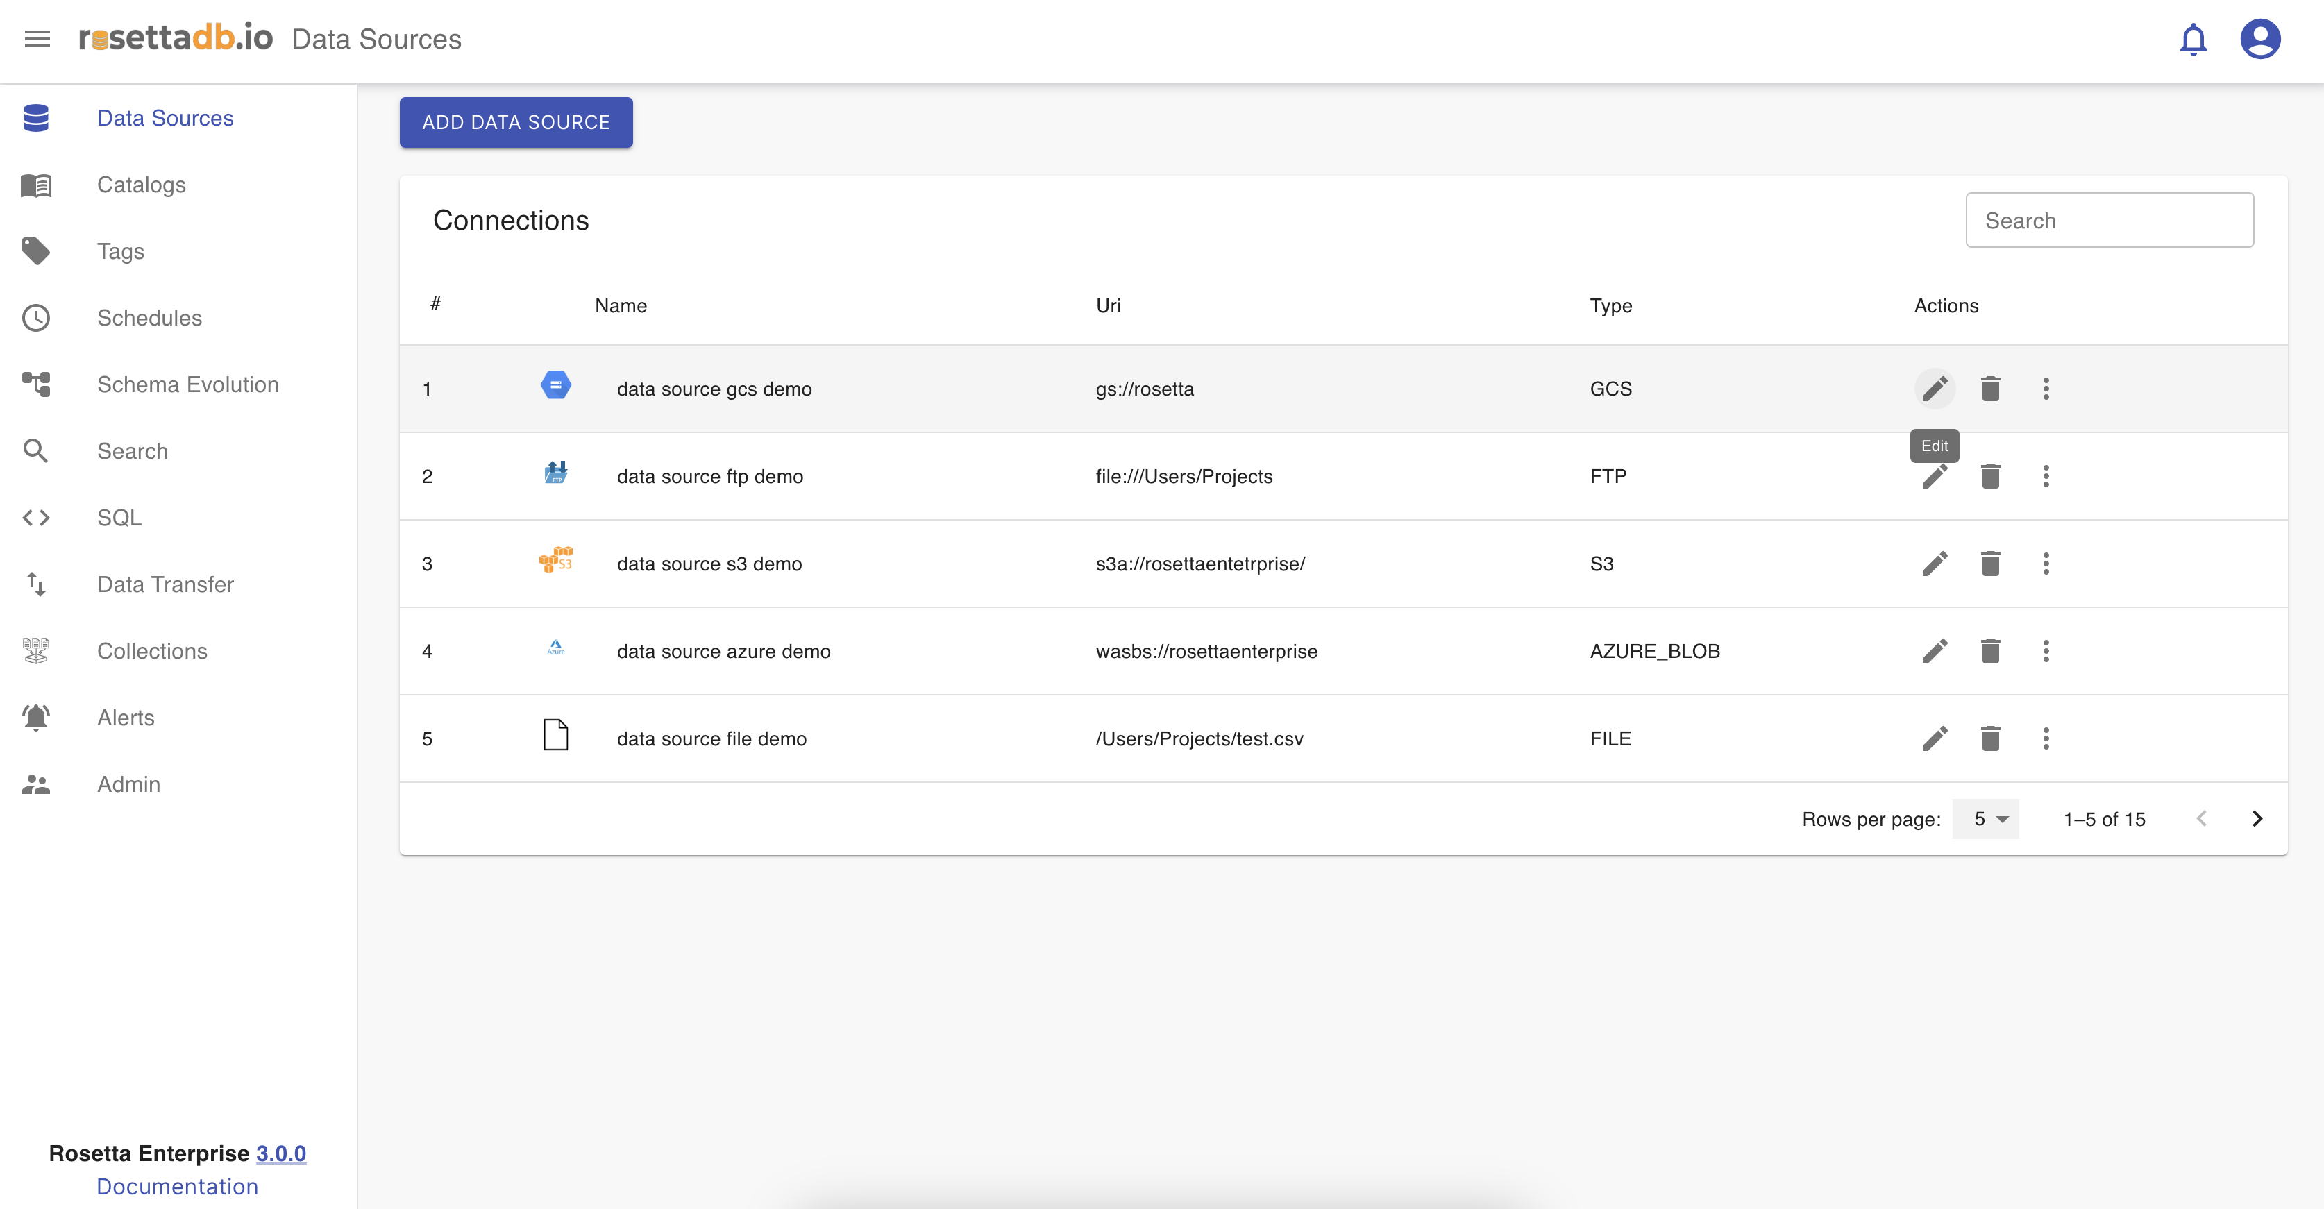Open the Data Transfer sidebar item
The width and height of the screenshot is (2324, 1209).
165,584
